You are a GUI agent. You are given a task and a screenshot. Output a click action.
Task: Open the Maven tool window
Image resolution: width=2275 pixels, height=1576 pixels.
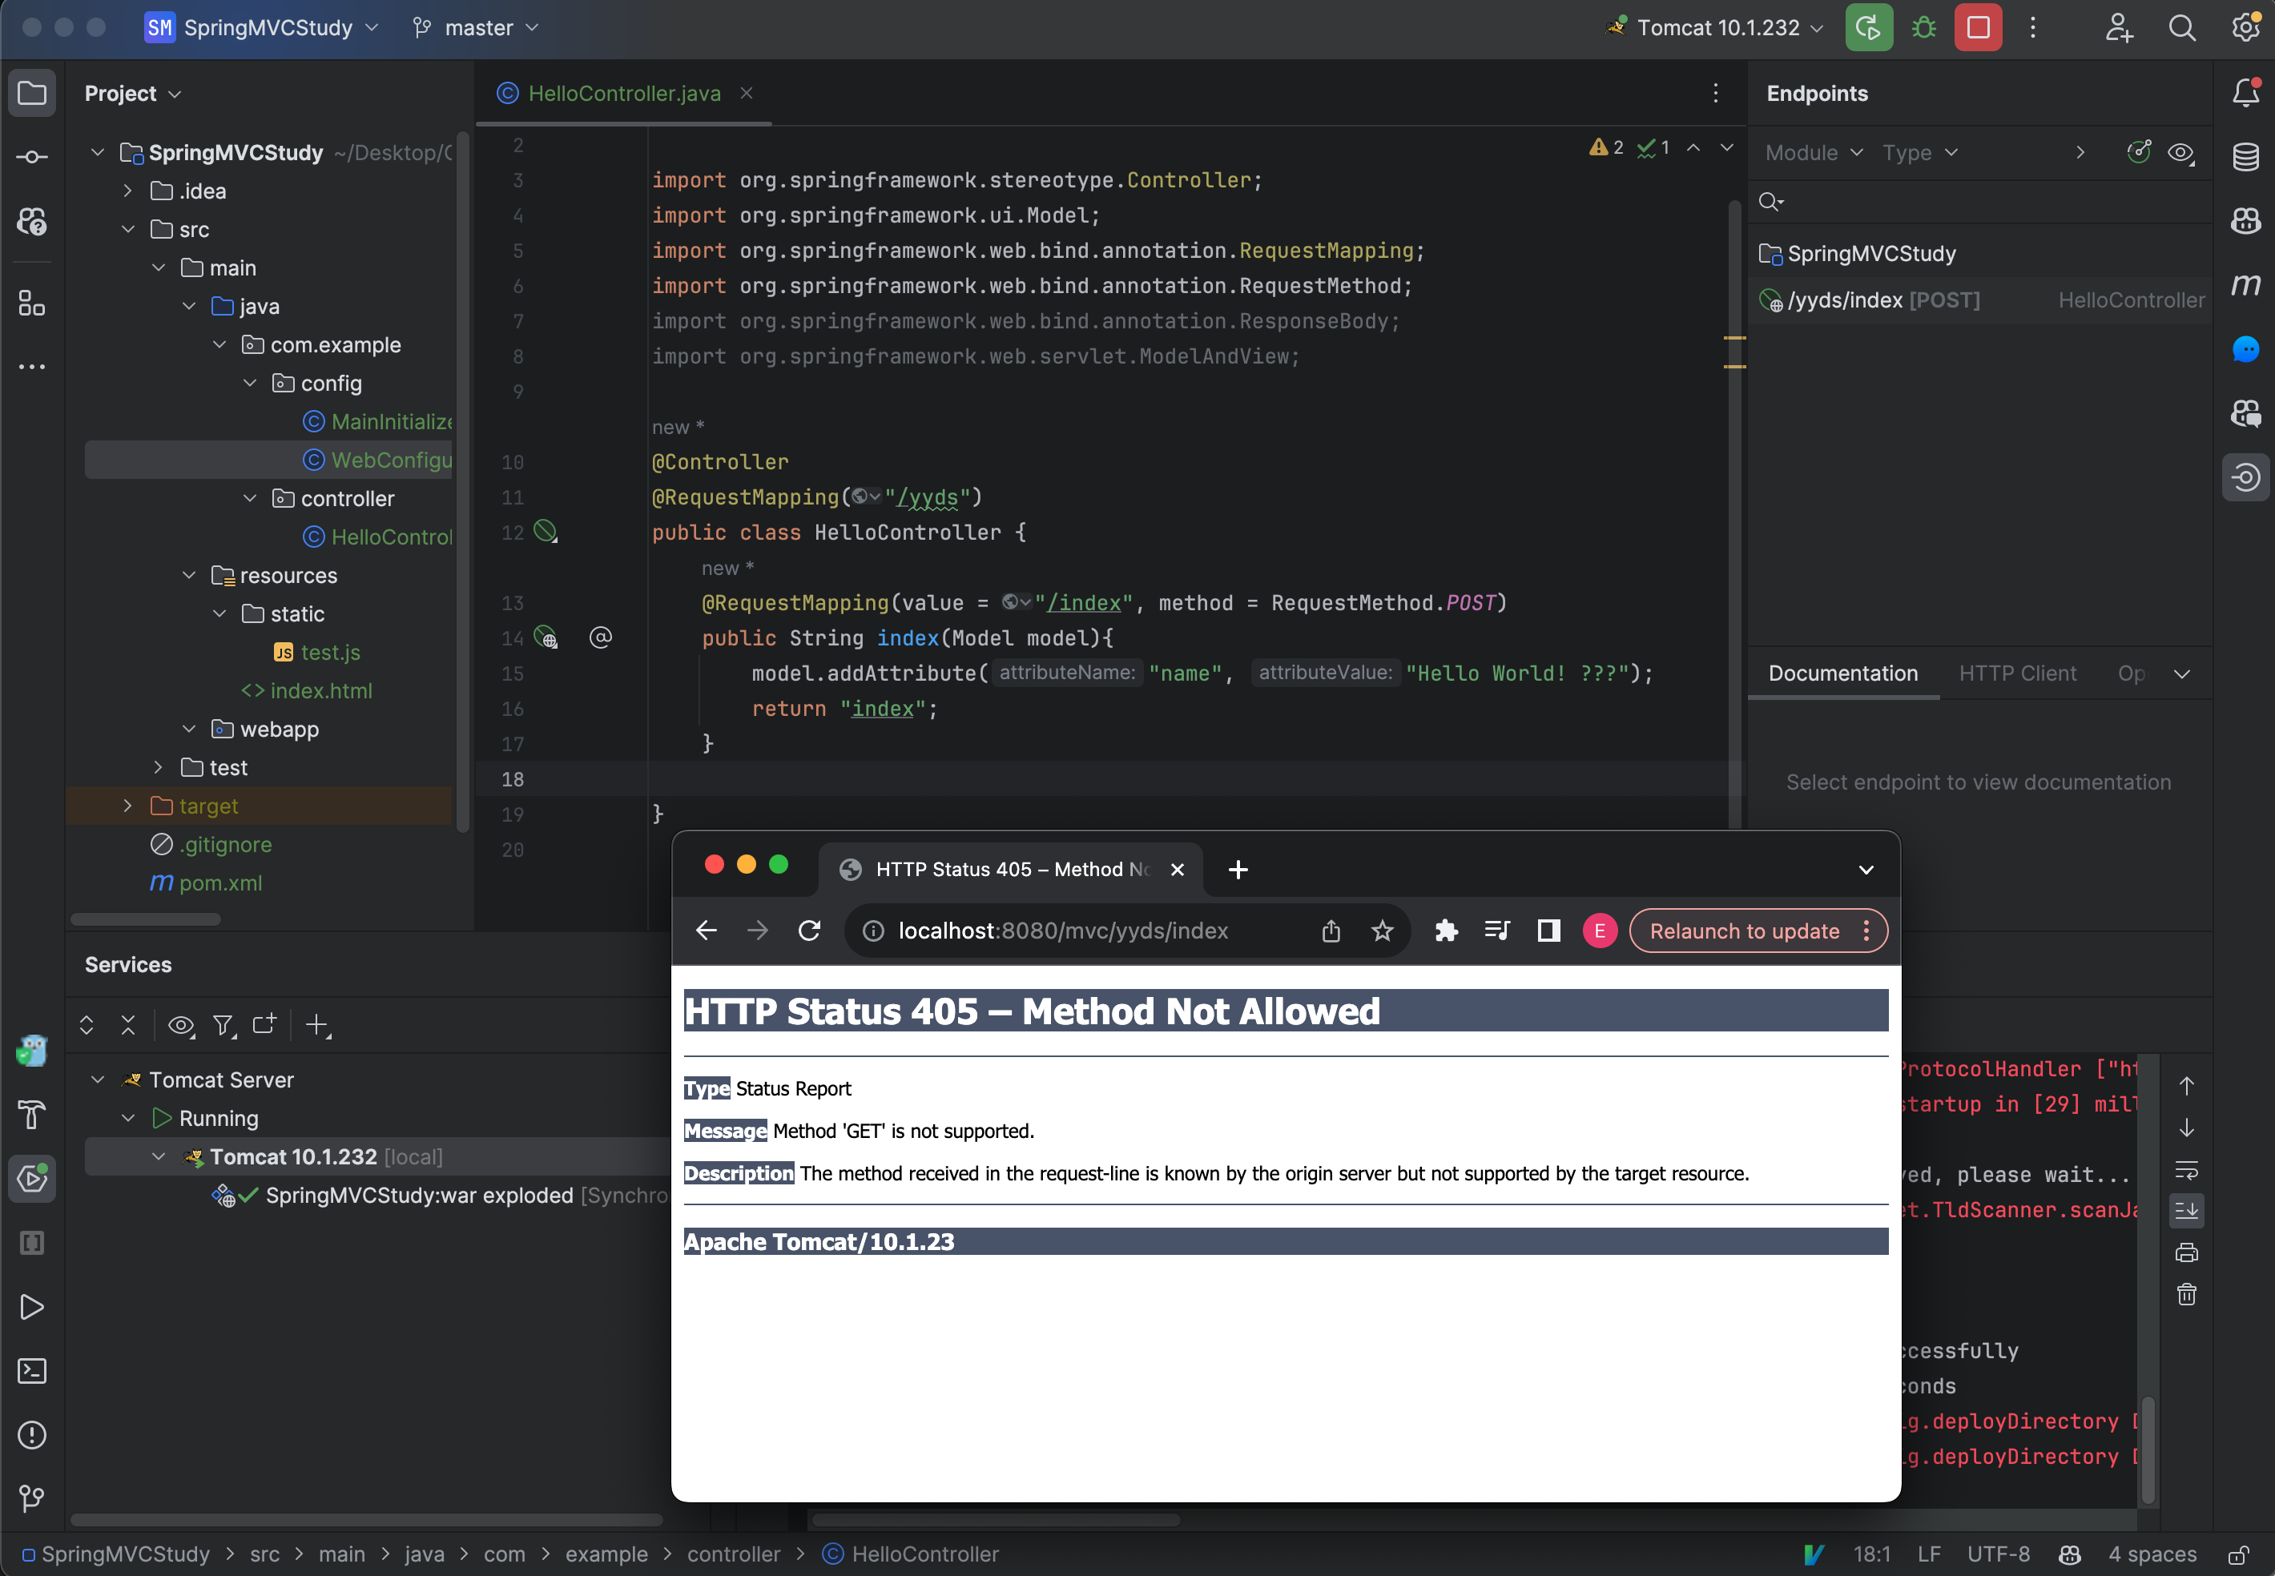pyautogui.click(x=2245, y=285)
